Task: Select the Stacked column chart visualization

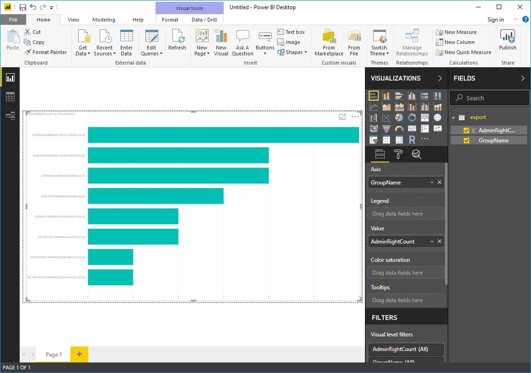Action: pyautogui.click(x=386, y=96)
